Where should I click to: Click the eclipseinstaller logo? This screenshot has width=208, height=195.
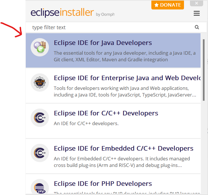coord(62,13)
